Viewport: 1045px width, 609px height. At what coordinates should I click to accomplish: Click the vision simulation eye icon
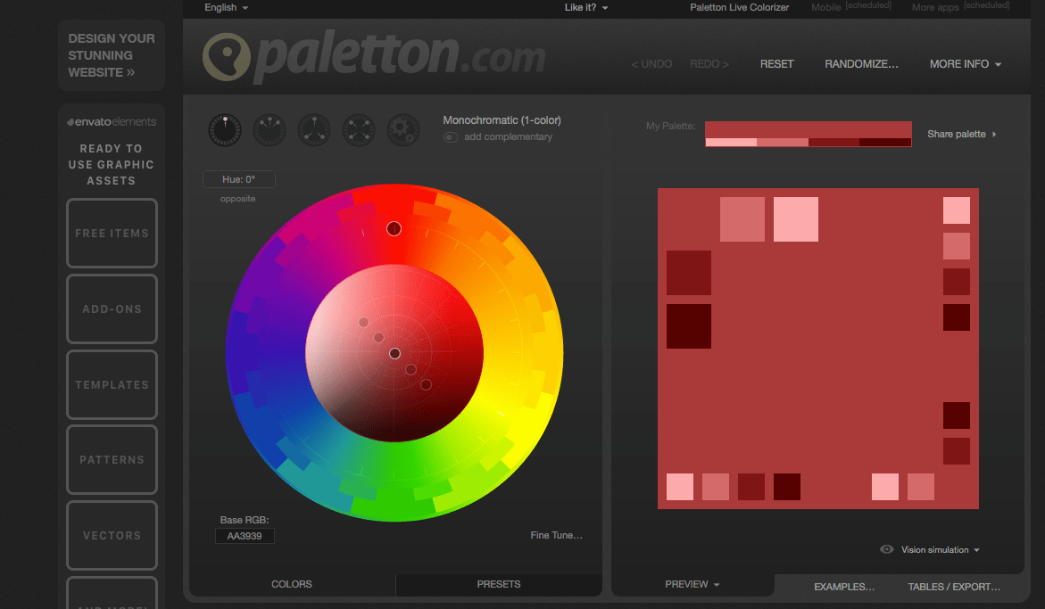click(x=886, y=550)
